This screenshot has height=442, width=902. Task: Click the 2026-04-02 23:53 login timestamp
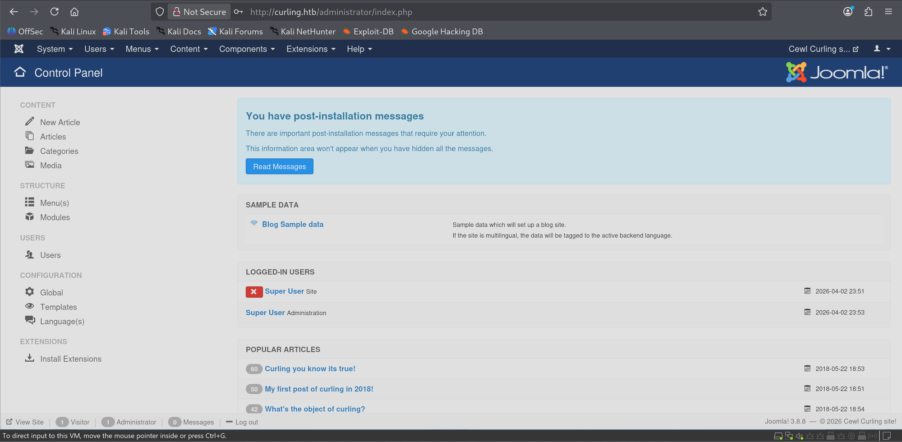point(840,313)
